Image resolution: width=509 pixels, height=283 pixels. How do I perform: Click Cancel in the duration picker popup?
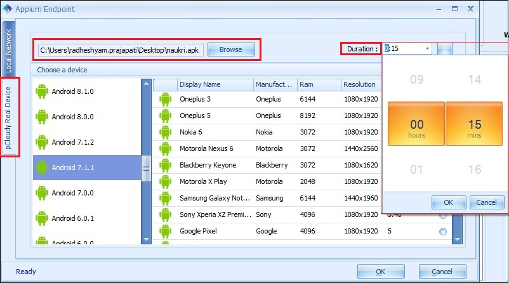[x=487, y=202]
